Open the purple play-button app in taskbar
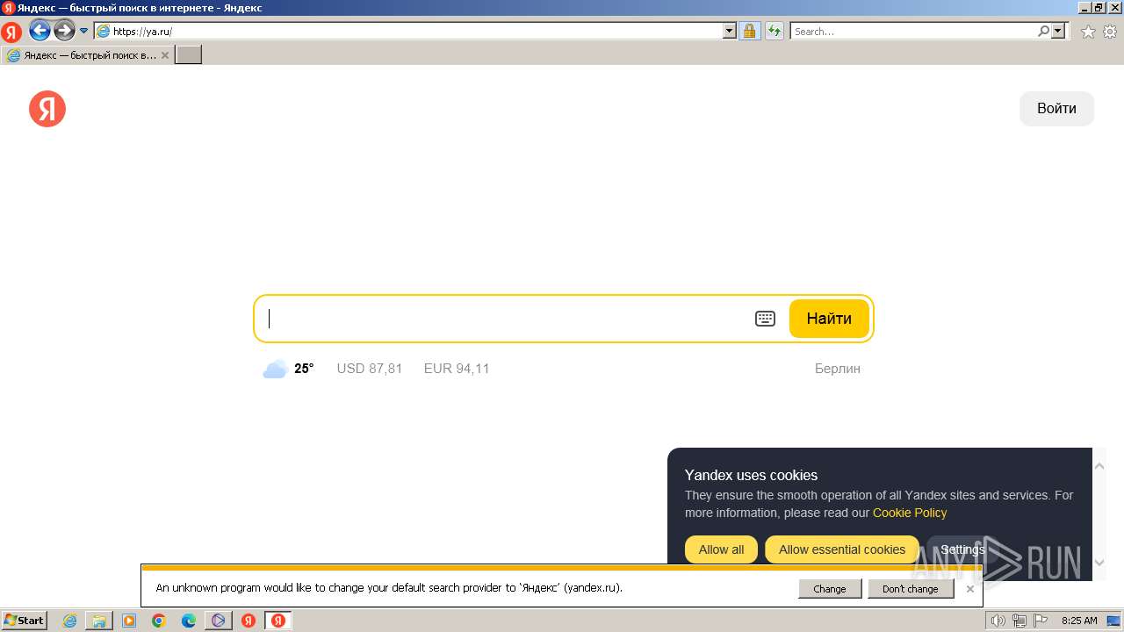 [219, 621]
